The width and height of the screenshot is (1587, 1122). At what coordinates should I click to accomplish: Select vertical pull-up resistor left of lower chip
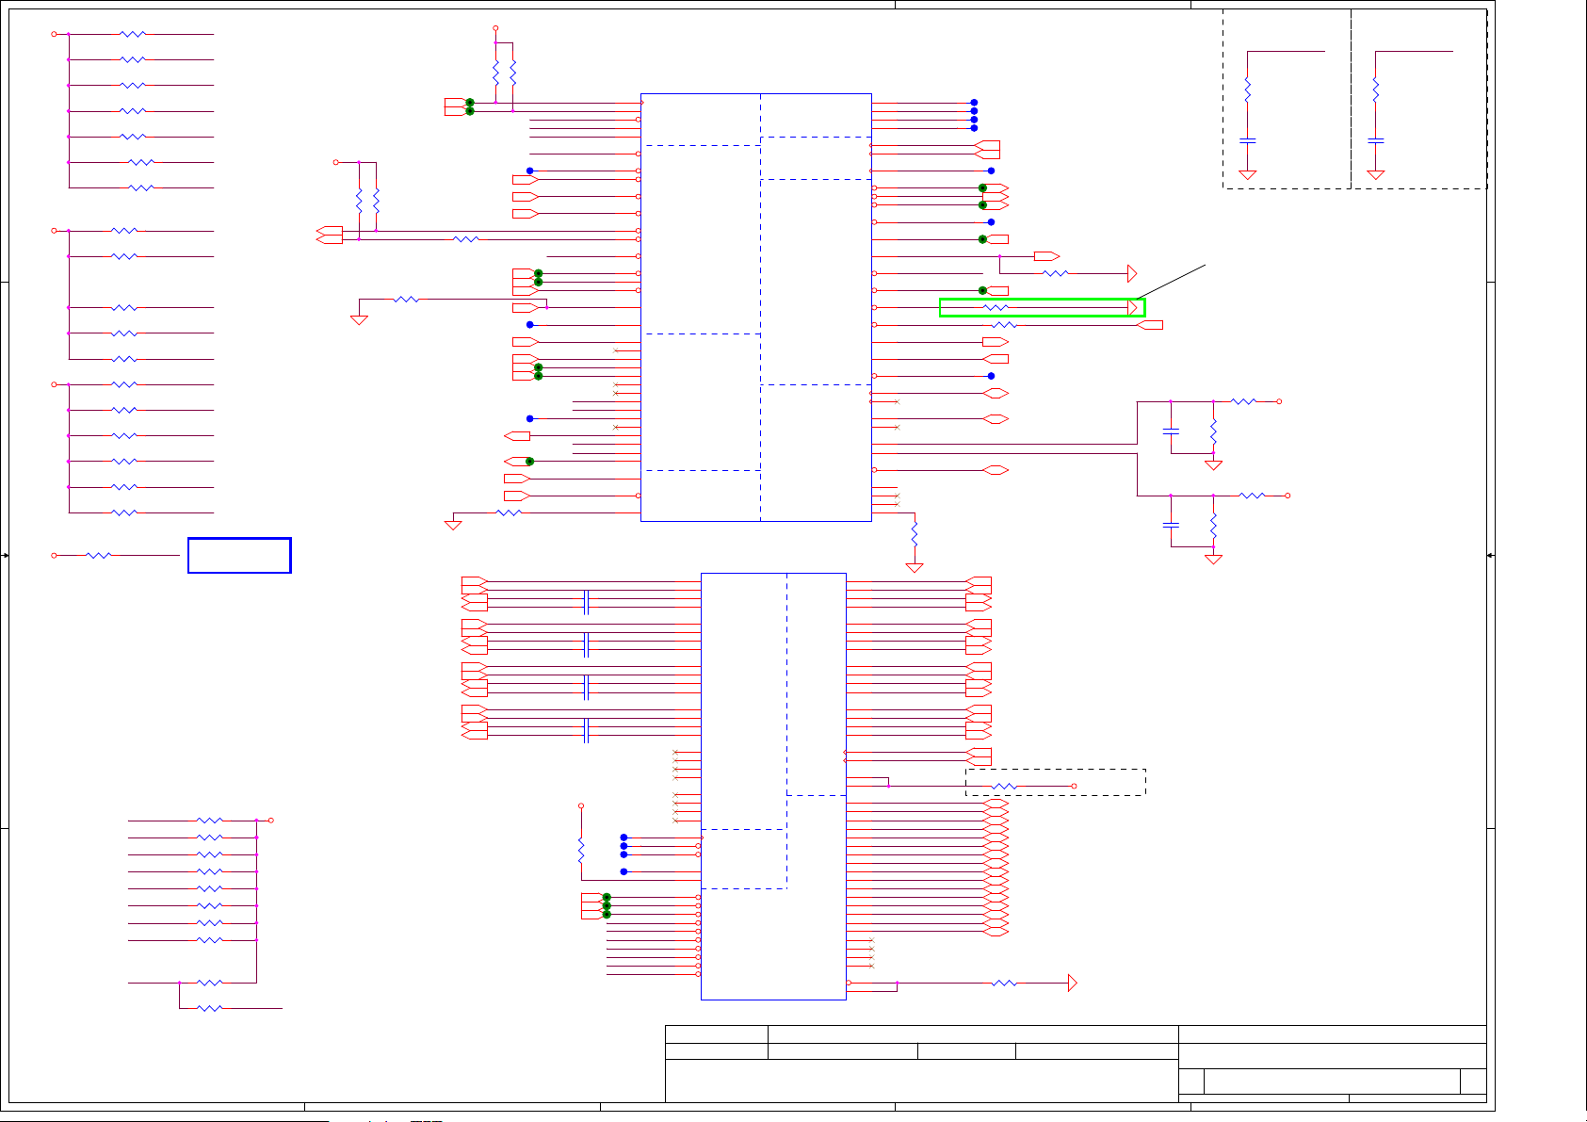click(x=581, y=850)
